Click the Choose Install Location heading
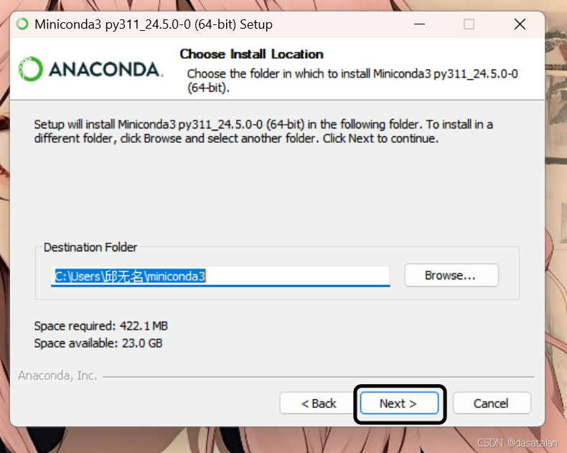The image size is (567, 453). tap(251, 55)
